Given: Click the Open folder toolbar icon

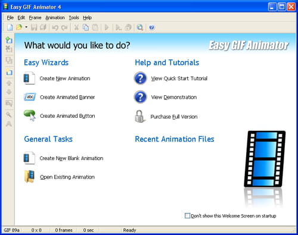Looking at the screenshot, I should [x=19, y=27].
